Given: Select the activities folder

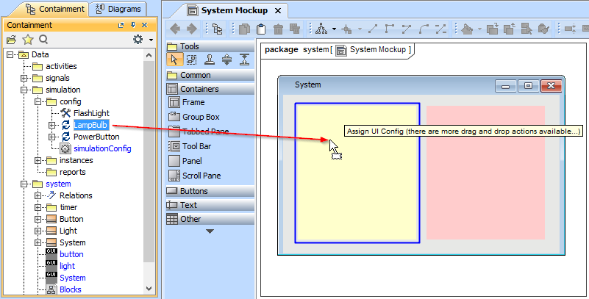Looking at the screenshot, I should pyautogui.click(x=61, y=66).
